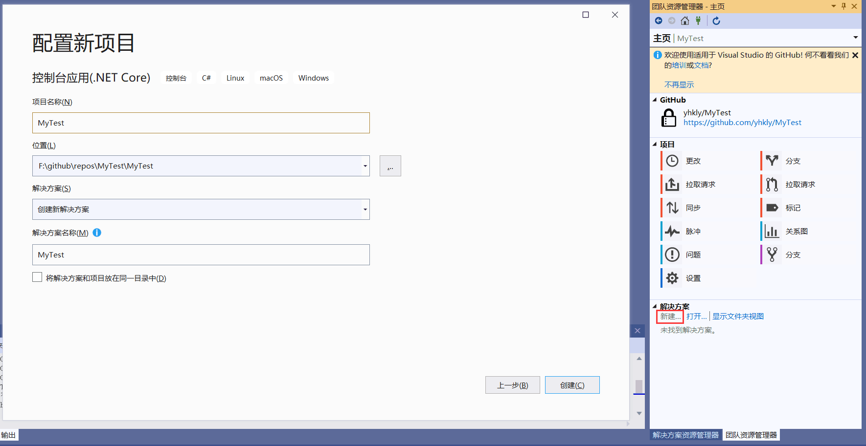Click 打开... solution link
Viewport: 866px width, 446px height.
coord(696,317)
